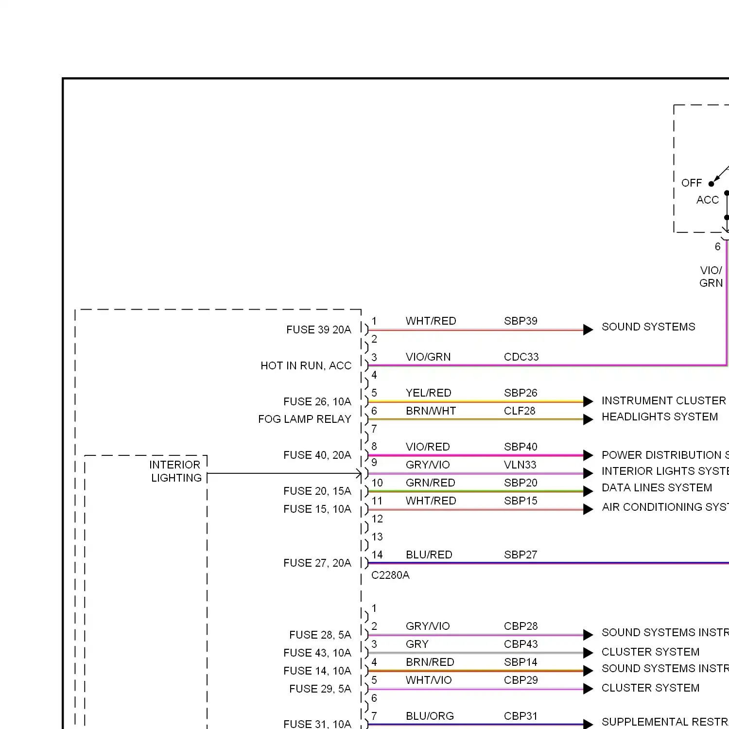The image size is (729, 729).
Task: Click the FUSE 43, 10A label
Action: (317, 653)
